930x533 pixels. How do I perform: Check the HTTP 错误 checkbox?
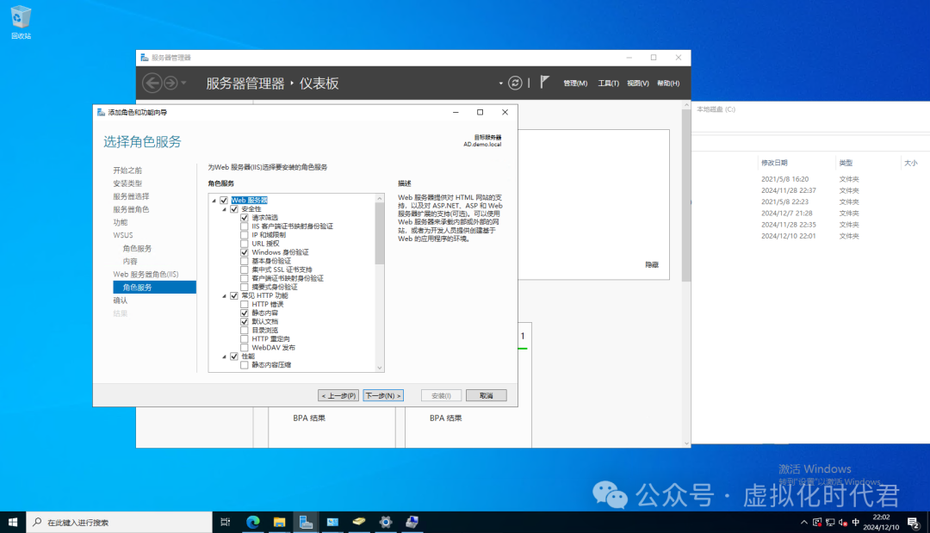[245, 304]
